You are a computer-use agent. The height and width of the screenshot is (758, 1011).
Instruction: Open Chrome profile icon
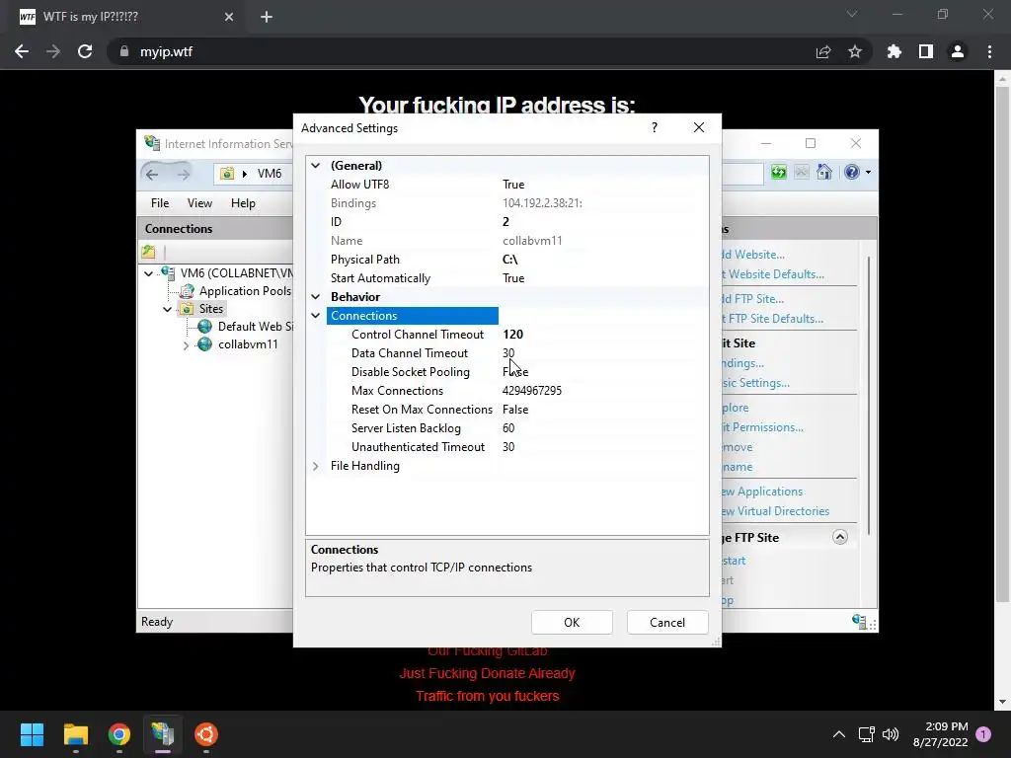(958, 51)
